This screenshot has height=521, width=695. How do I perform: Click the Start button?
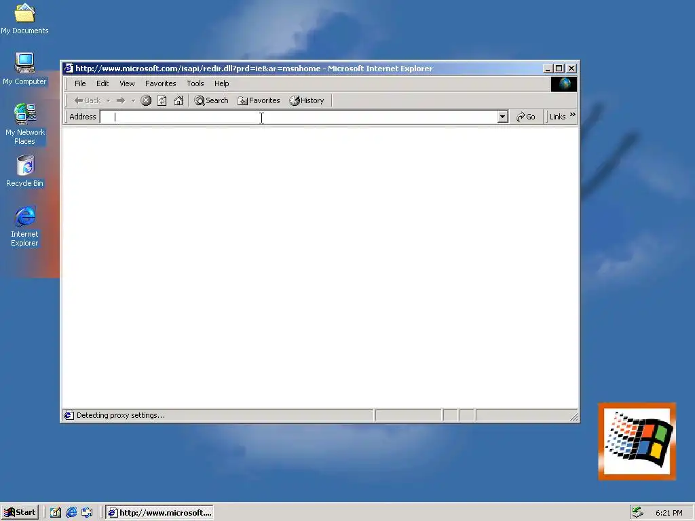pyautogui.click(x=20, y=513)
